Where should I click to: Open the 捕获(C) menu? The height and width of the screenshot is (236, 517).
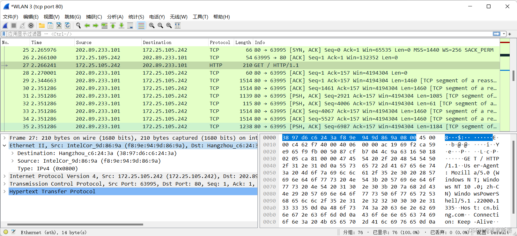tap(94, 17)
